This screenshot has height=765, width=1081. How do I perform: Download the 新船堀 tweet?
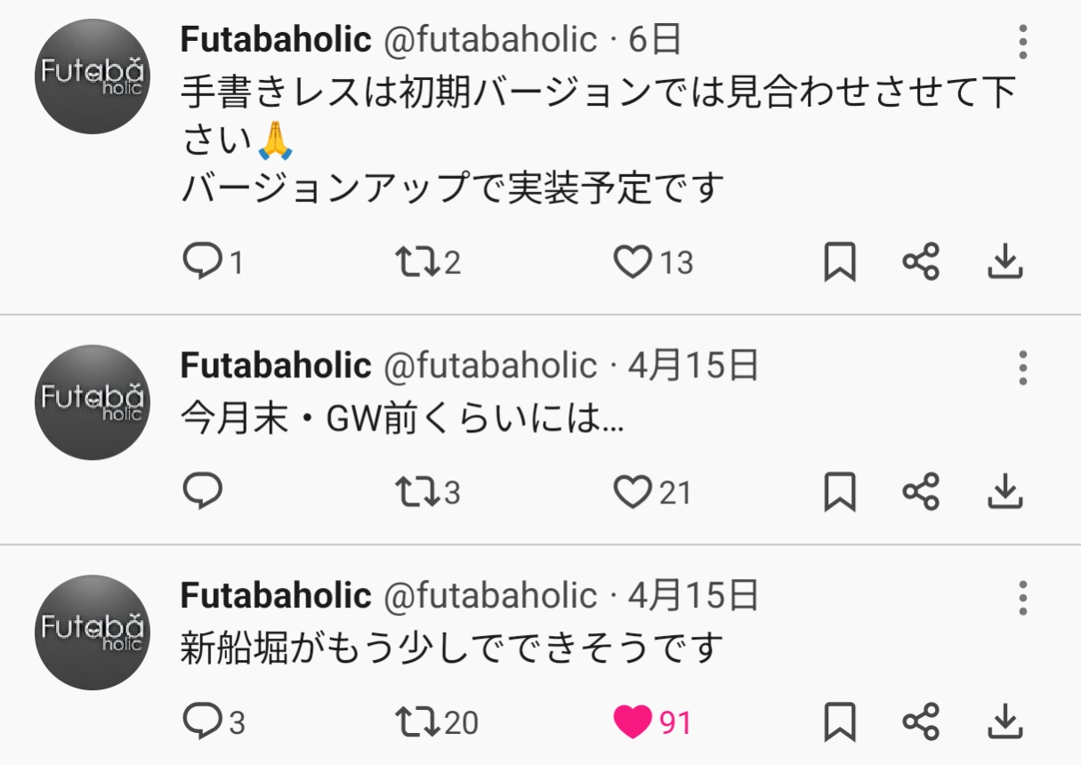[1005, 721]
